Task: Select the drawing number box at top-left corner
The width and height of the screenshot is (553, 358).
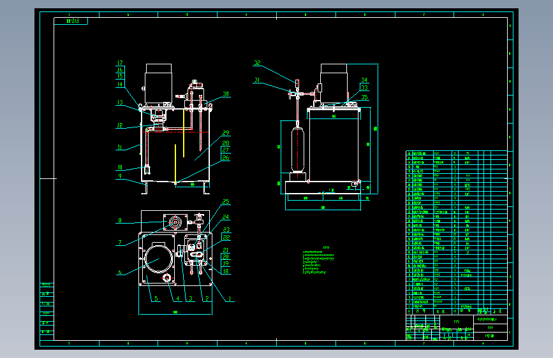Action: click(71, 21)
